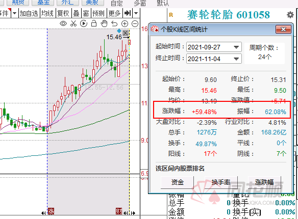
Task: Click 最低 value 9.50 in dialog
Action: [x=280, y=91]
